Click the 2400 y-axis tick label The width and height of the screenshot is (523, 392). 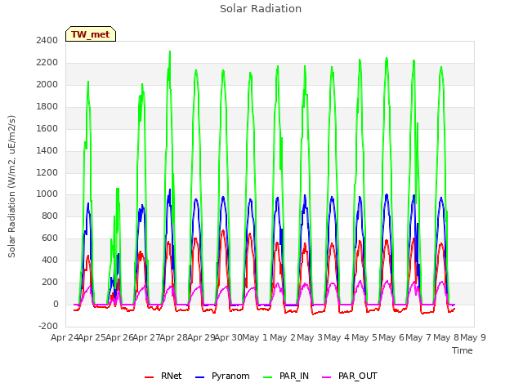click(x=47, y=40)
